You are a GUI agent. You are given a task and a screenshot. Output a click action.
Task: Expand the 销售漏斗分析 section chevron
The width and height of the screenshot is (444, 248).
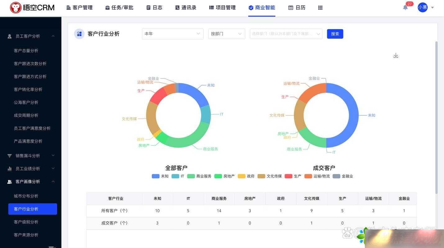click(x=53, y=155)
